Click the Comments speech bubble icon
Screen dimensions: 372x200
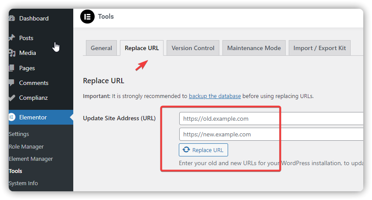tap(12, 83)
